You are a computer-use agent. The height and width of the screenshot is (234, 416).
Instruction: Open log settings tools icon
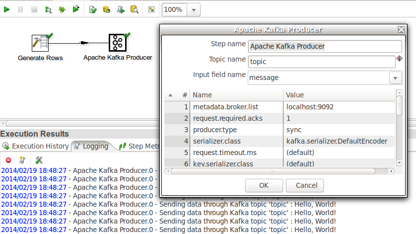click(39, 160)
